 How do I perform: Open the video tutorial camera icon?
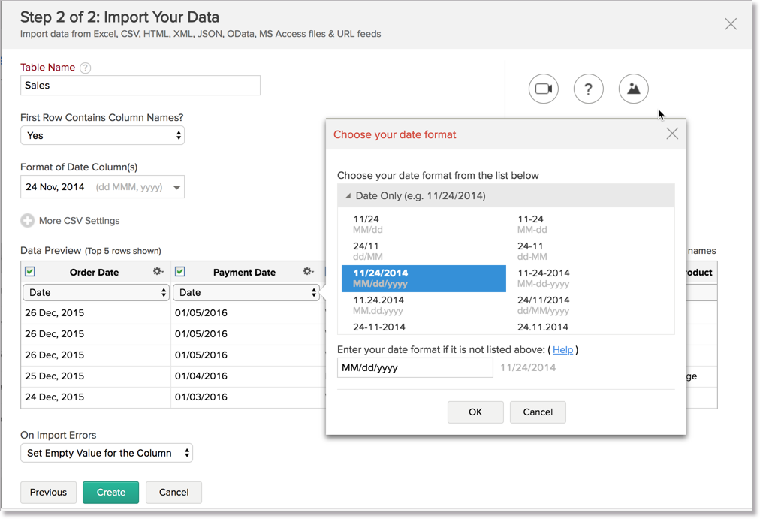click(x=544, y=89)
